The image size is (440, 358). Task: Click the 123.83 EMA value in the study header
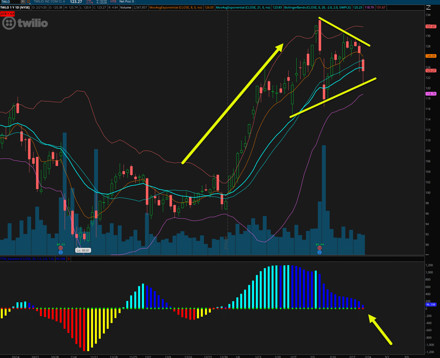[x=277, y=7]
